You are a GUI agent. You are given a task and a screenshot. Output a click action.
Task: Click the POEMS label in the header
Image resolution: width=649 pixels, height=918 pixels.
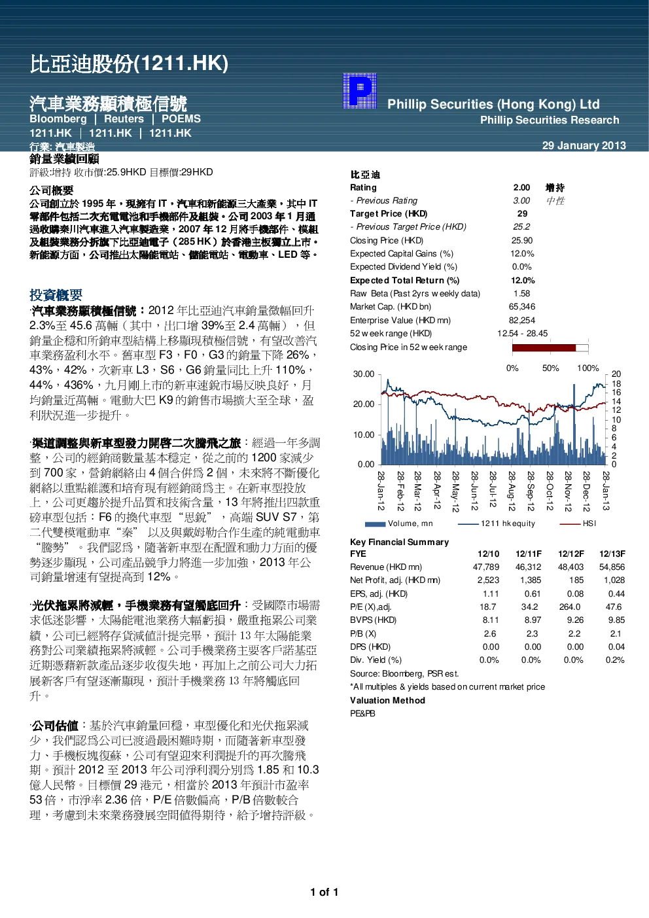[181, 119]
